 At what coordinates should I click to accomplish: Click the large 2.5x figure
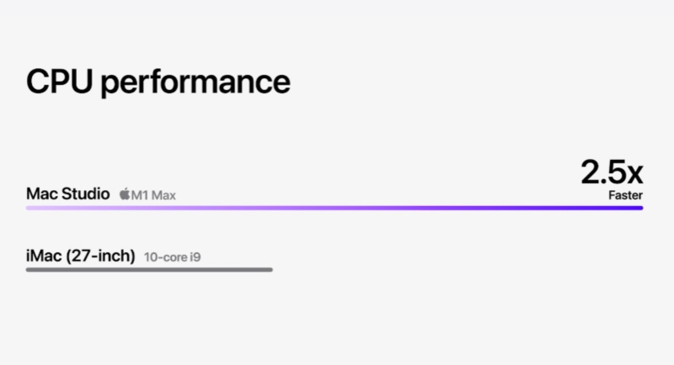pos(612,172)
